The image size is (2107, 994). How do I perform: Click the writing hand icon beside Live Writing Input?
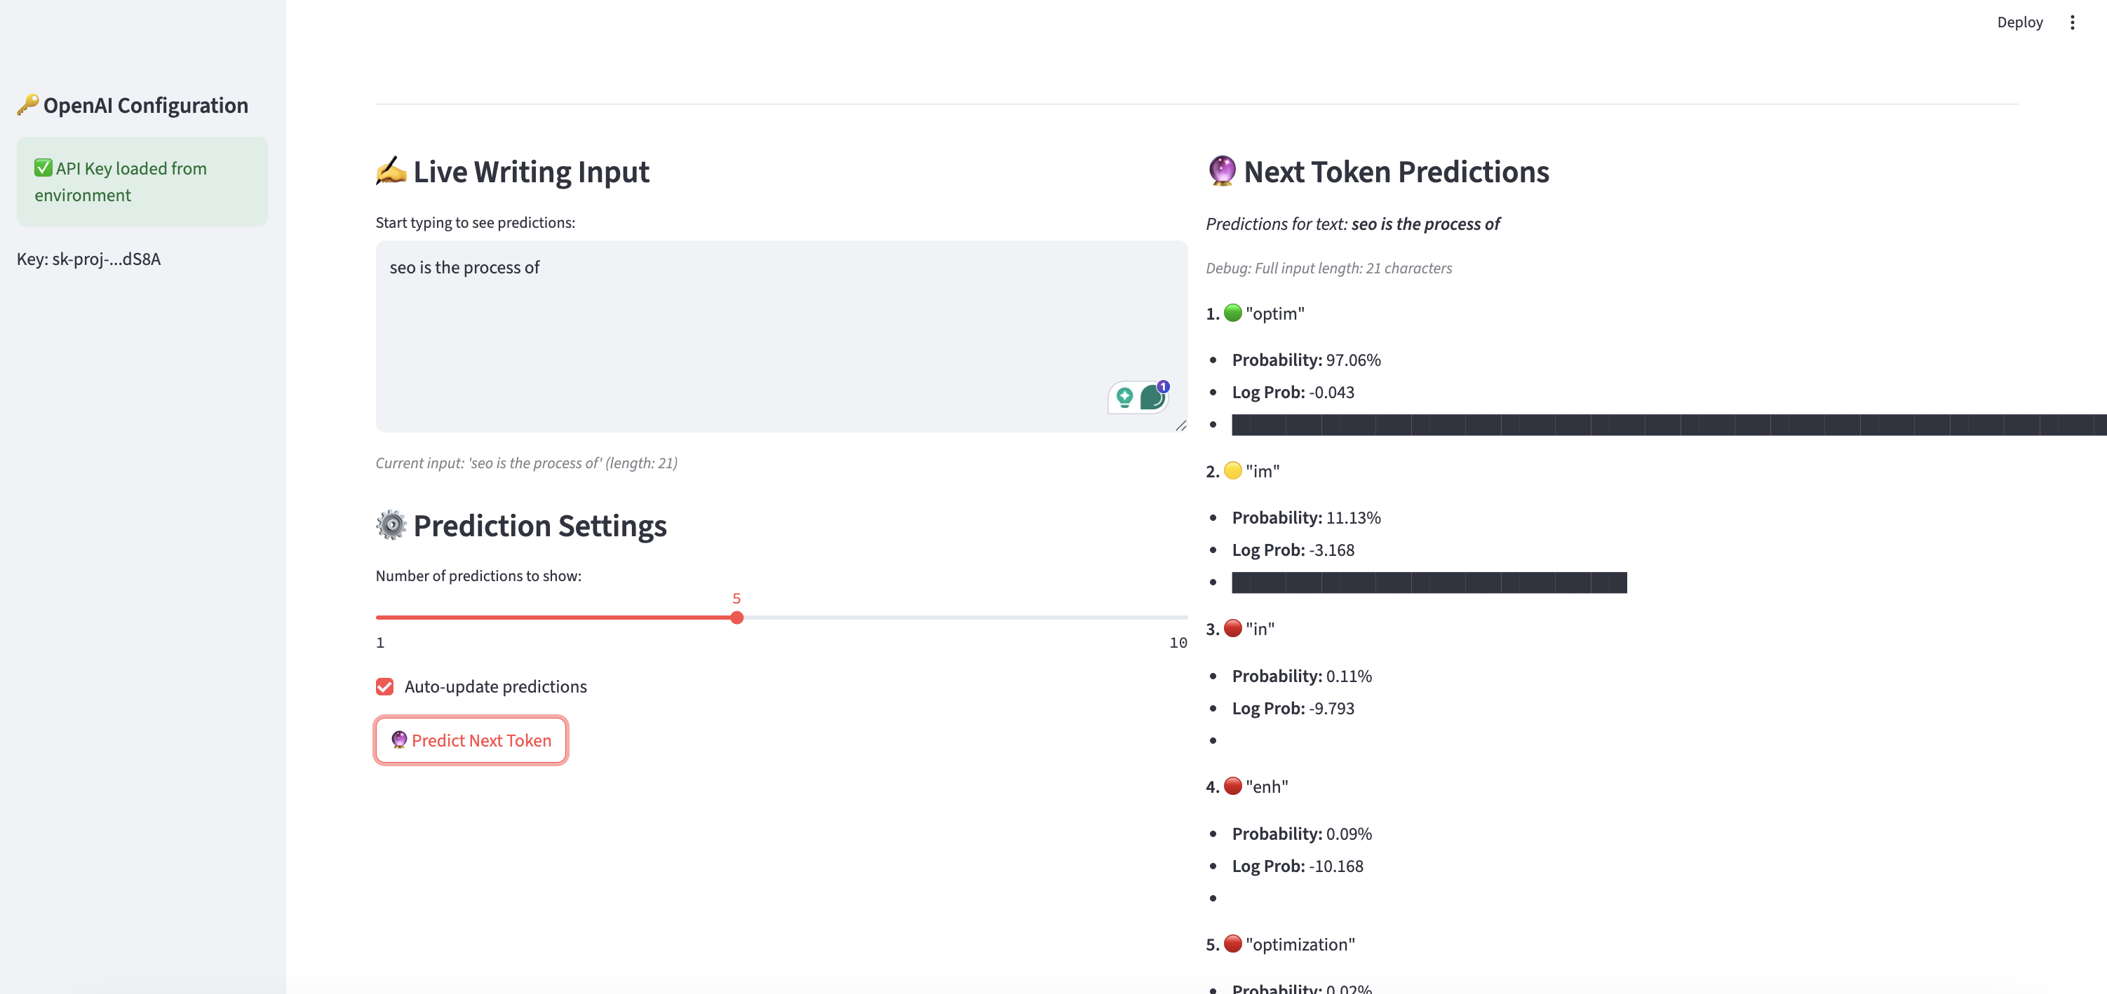(x=391, y=171)
